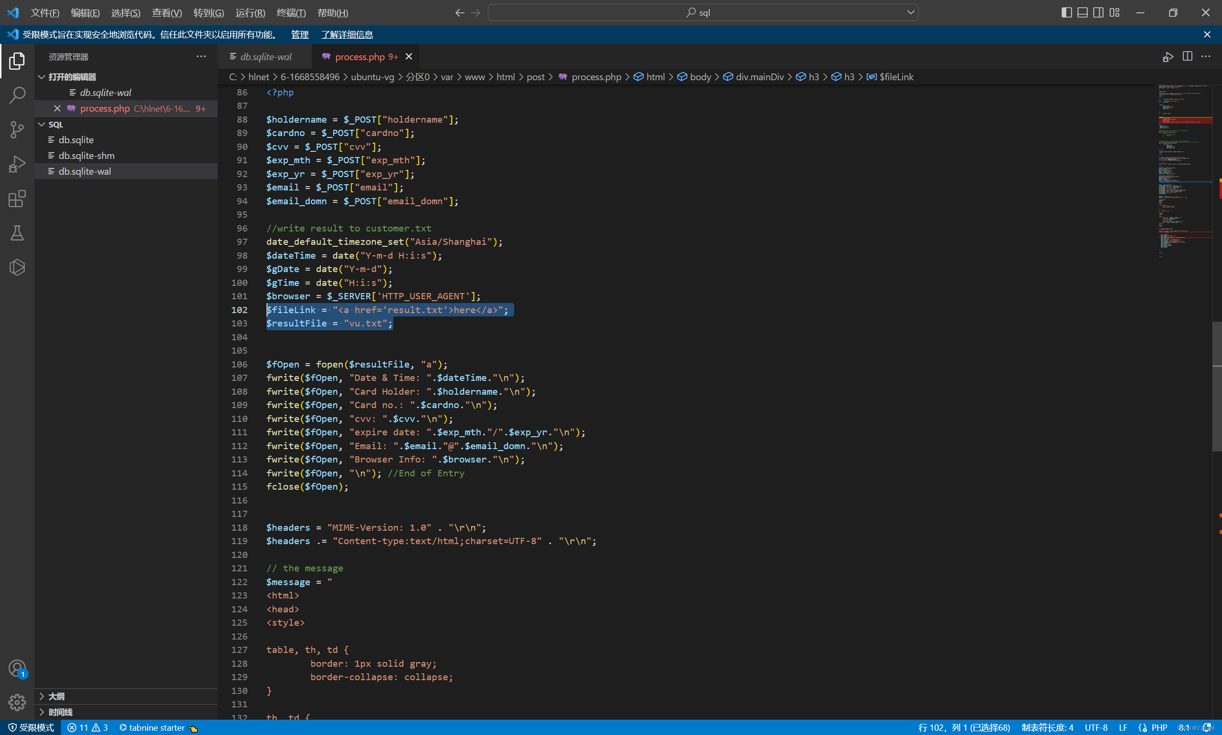This screenshot has width=1222, height=735.
Task: Open Run and Debug view
Action: [x=17, y=165]
